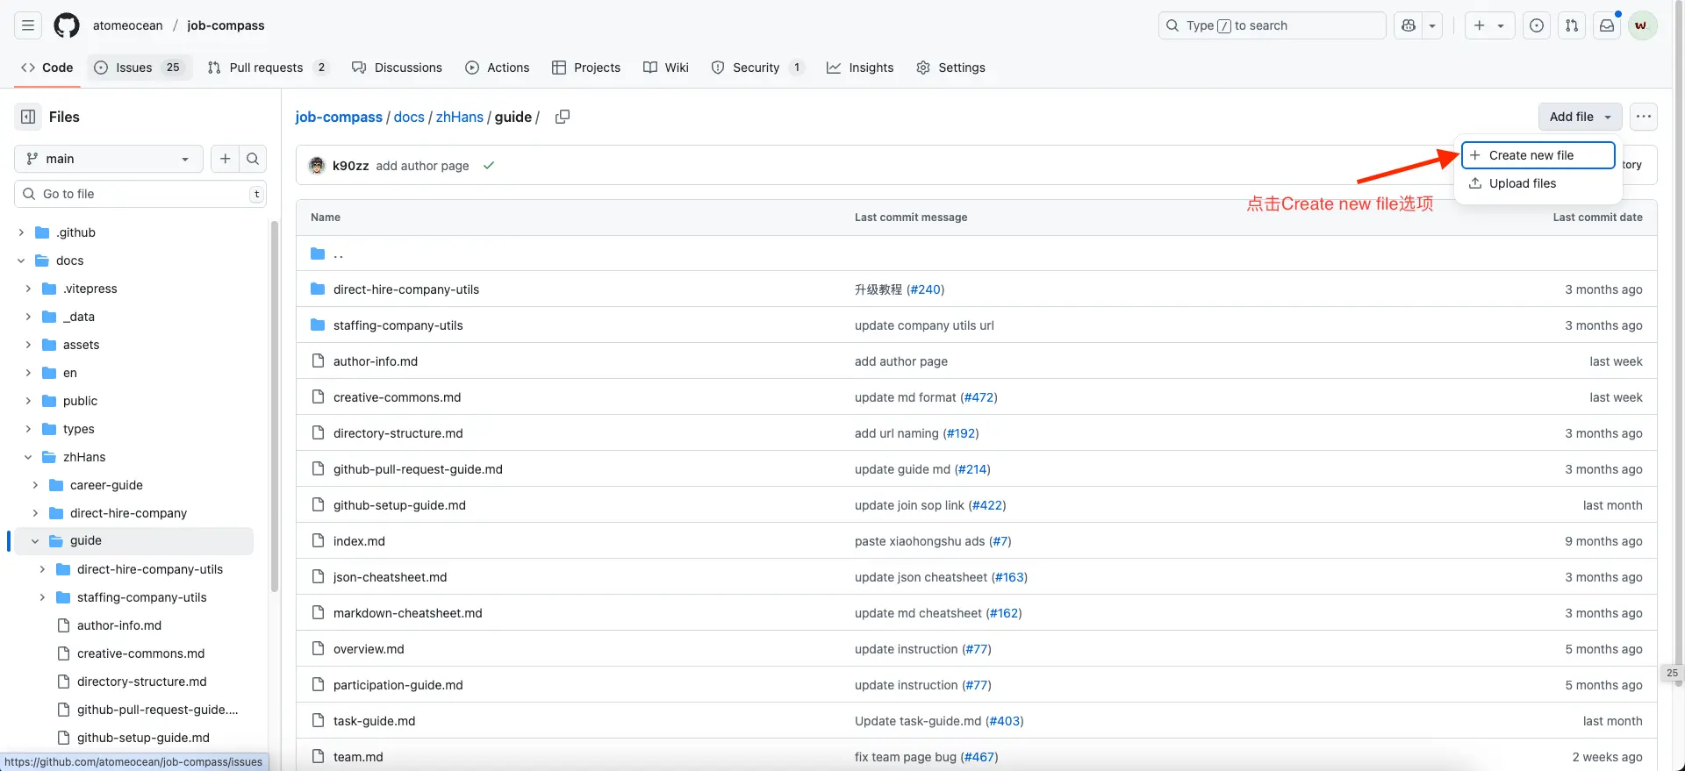The width and height of the screenshot is (1685, 771).
Task: Switch to the Code tab
Action: click(x=47, y=68)
